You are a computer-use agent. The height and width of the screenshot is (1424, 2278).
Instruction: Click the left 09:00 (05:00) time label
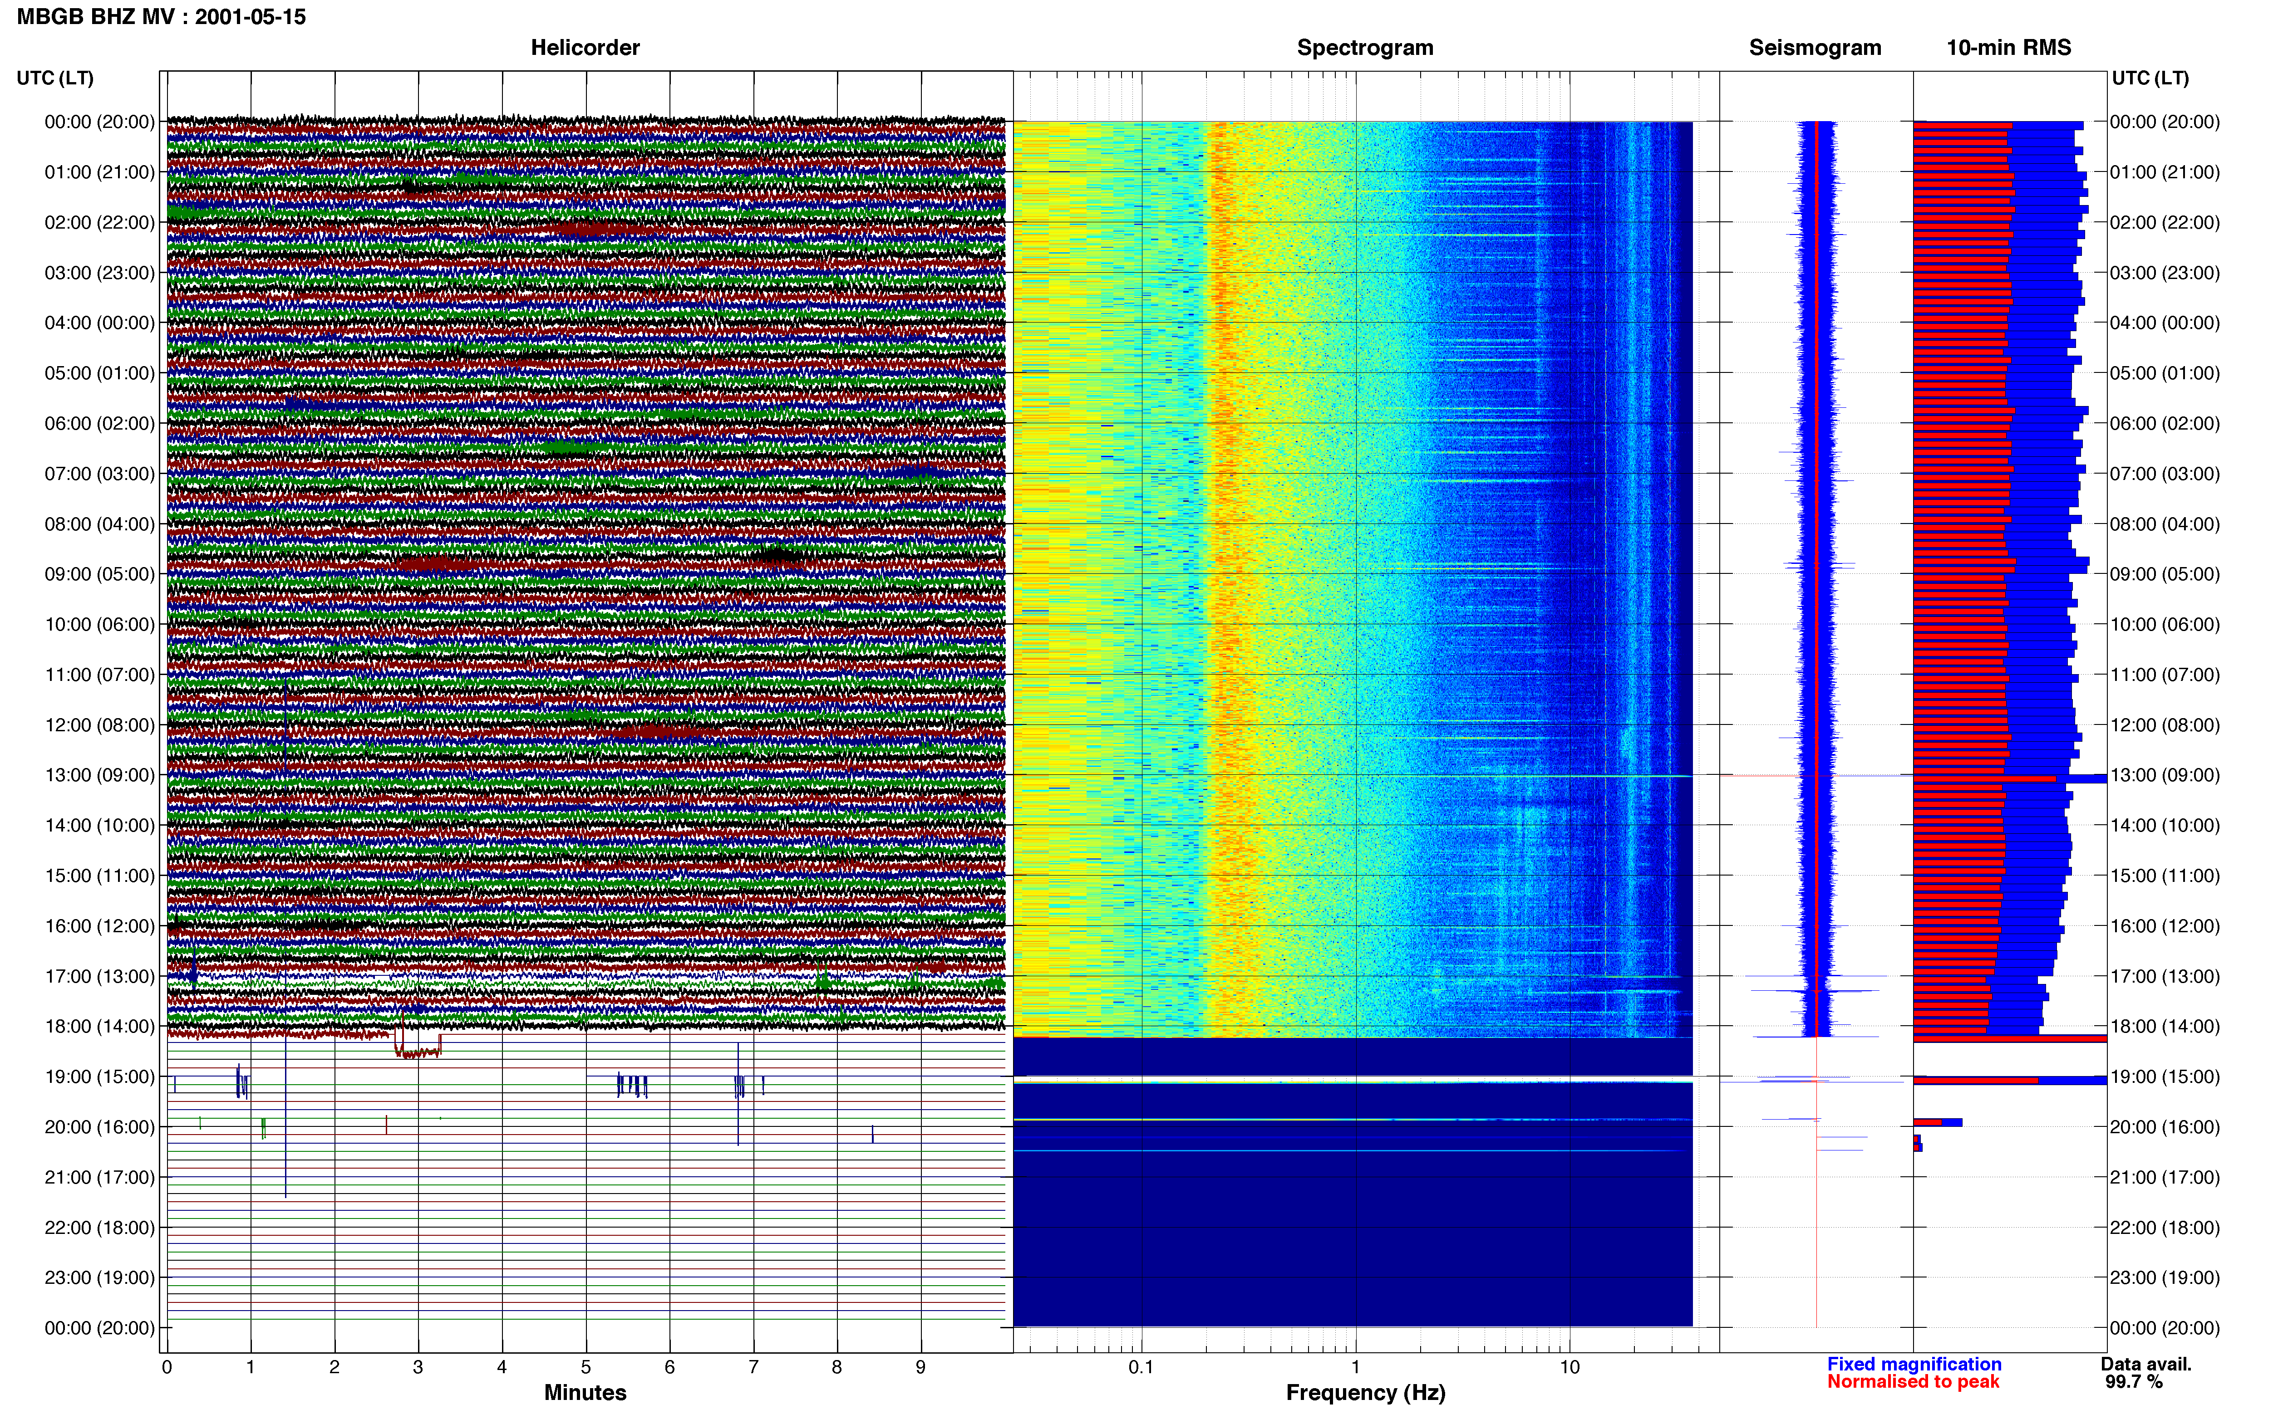[100, 574]
